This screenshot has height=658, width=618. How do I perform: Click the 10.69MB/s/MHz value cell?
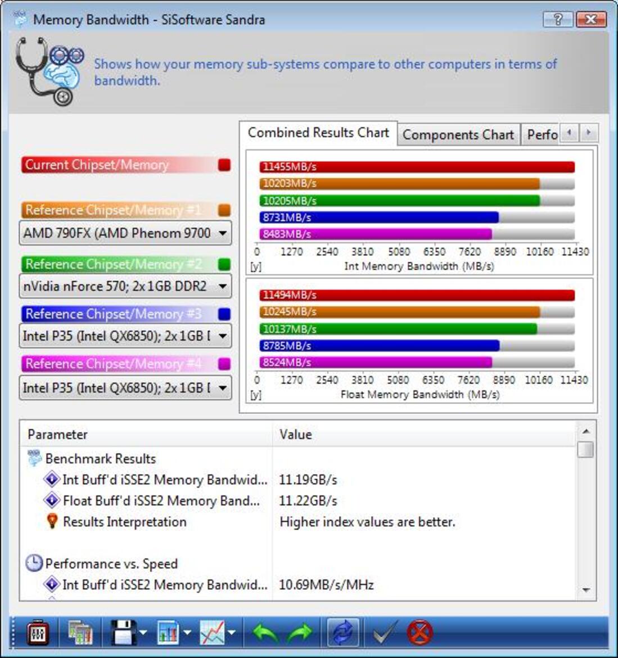(x=326, y=584)
